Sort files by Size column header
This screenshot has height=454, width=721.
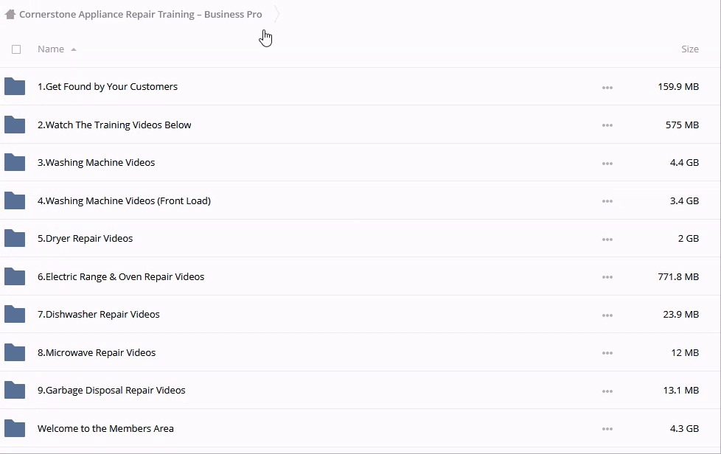(x=689, y=49)
